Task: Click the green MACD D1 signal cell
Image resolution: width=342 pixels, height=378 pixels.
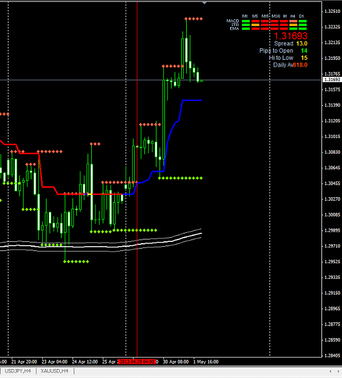Action: coord(303,21)
